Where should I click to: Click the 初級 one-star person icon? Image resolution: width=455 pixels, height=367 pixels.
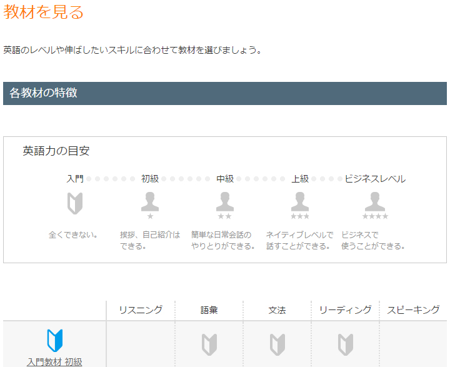pyautogui.click(x=150, y=205)
